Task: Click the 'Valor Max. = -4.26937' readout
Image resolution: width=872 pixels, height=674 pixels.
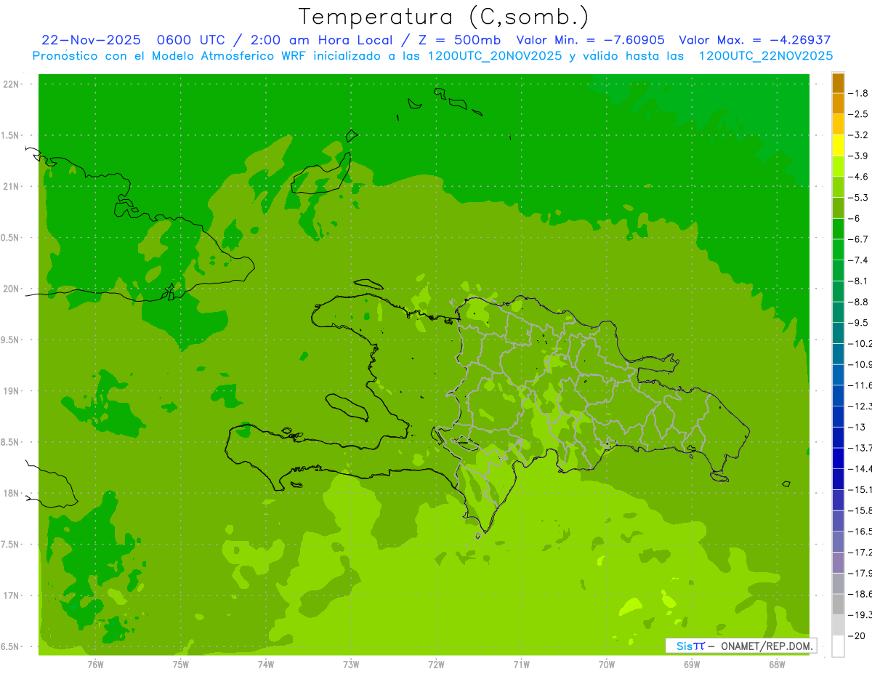Action: (x=754, y=40)
